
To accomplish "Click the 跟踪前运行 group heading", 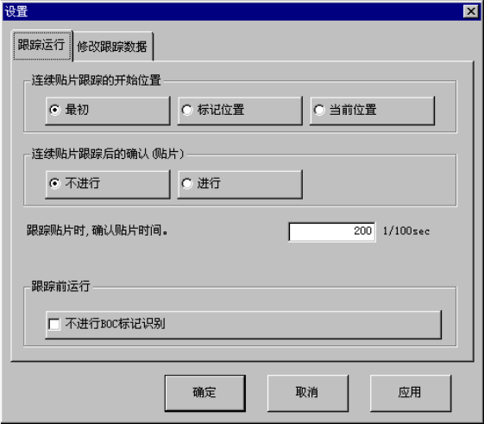I will click(x=60, y=287).
